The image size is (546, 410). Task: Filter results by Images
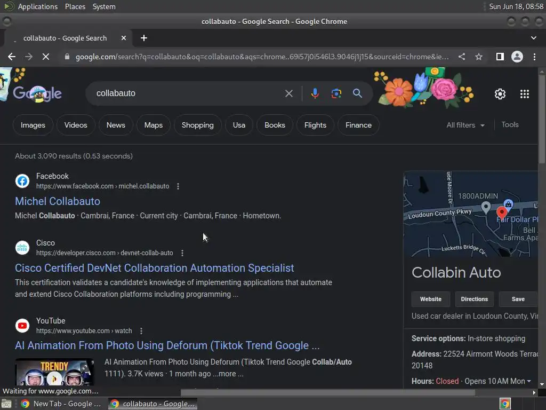click(x=33, y=125)
